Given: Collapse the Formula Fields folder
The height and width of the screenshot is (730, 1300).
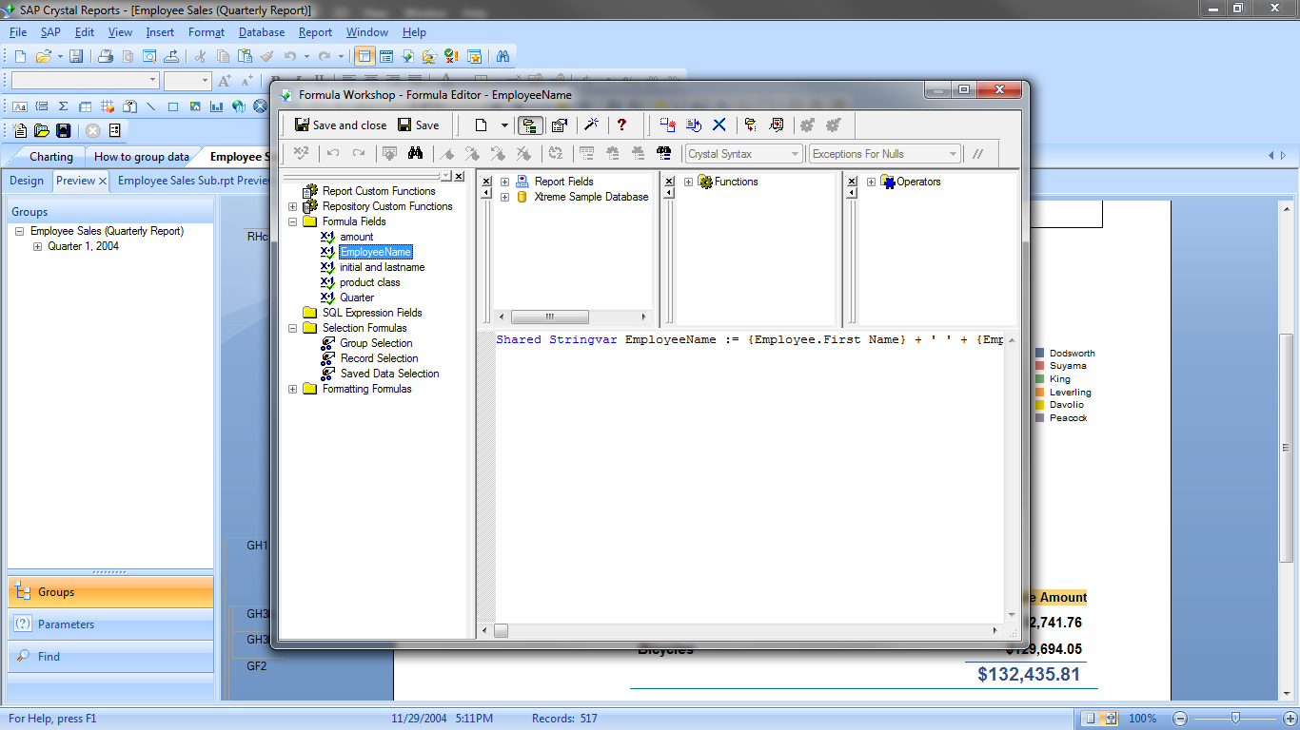Looking at the screenshot, I should (293, 221).
